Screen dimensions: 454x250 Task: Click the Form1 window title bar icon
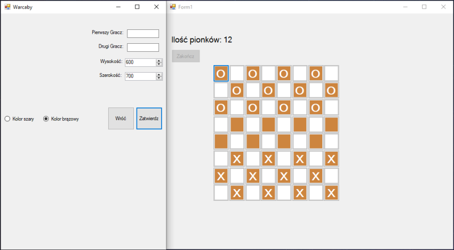pos(173,7)
